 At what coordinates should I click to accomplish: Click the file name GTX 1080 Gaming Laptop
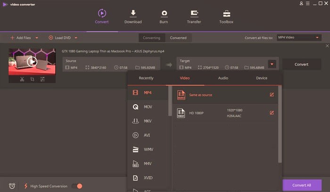[113, 51]
